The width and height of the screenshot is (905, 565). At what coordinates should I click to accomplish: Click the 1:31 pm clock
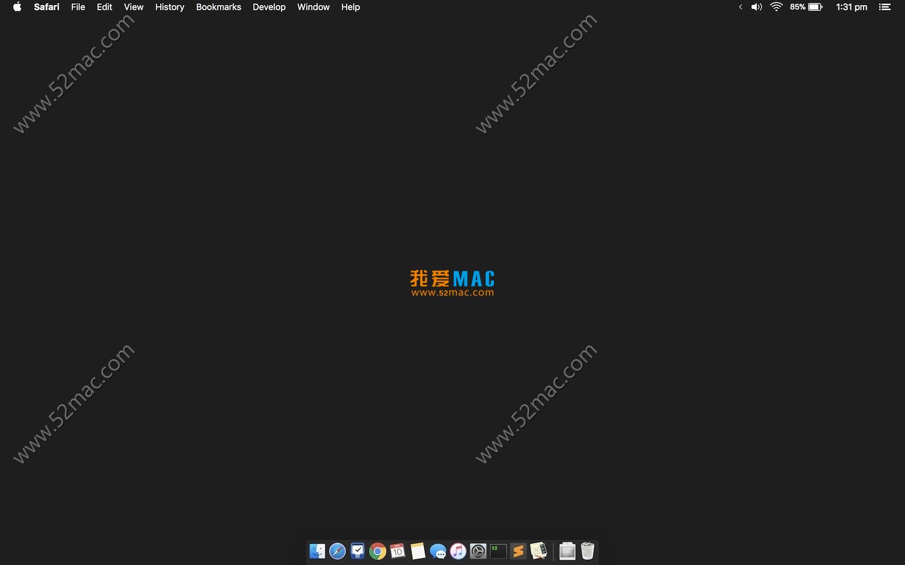(852, 7)
